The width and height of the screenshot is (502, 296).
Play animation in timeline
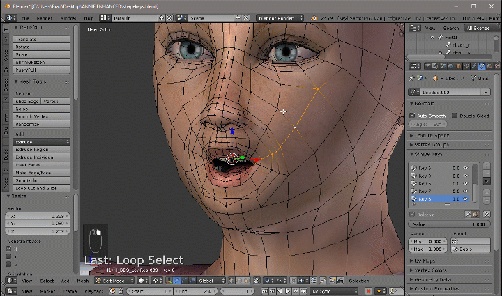287,290
